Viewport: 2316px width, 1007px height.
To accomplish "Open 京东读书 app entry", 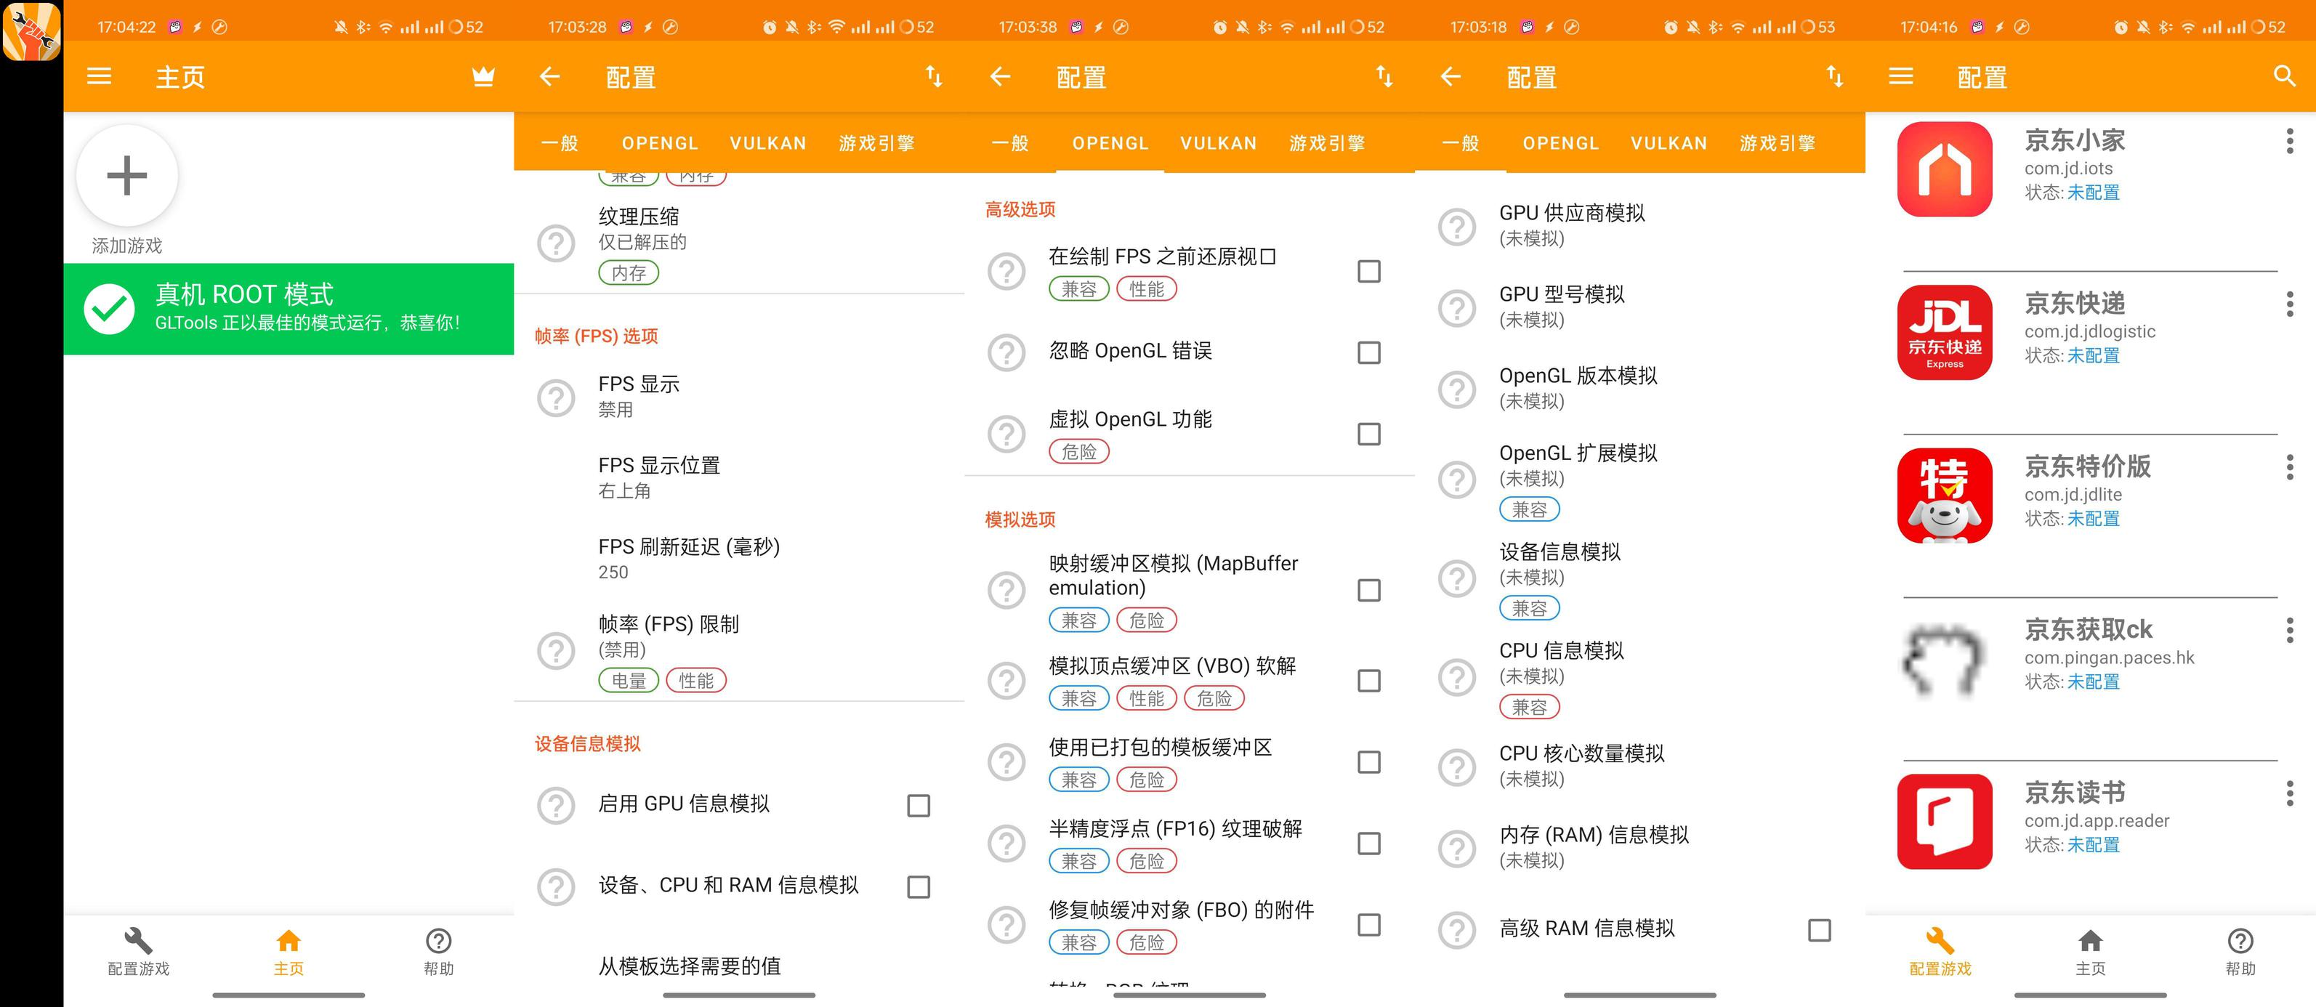I will (2090, 821).
